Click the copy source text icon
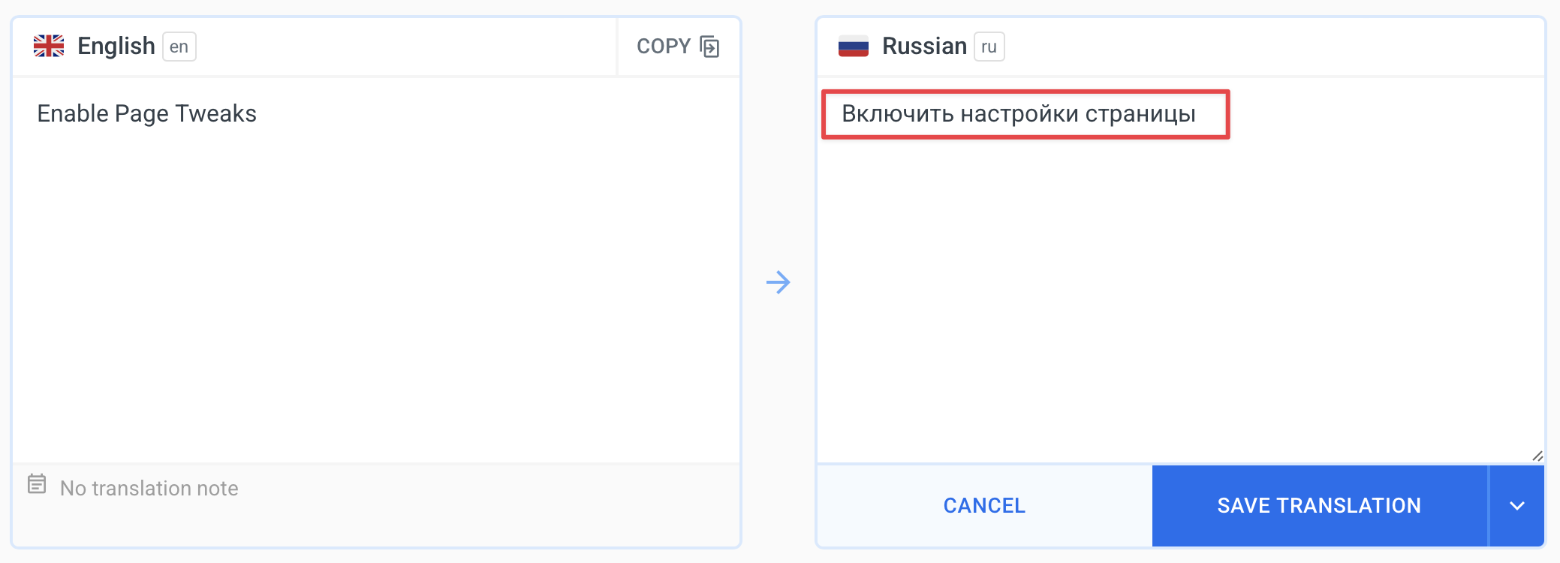 click(709, 47)
